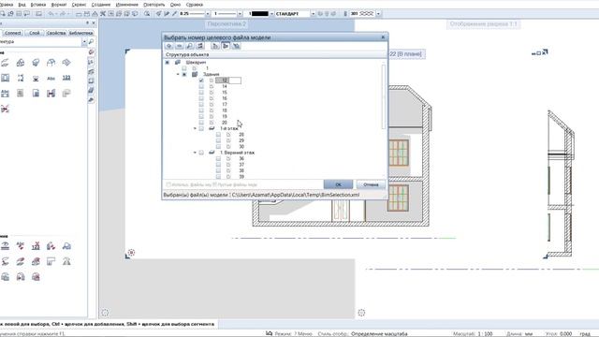
Task: Open the Окно menu
Action: pos(175,5)
